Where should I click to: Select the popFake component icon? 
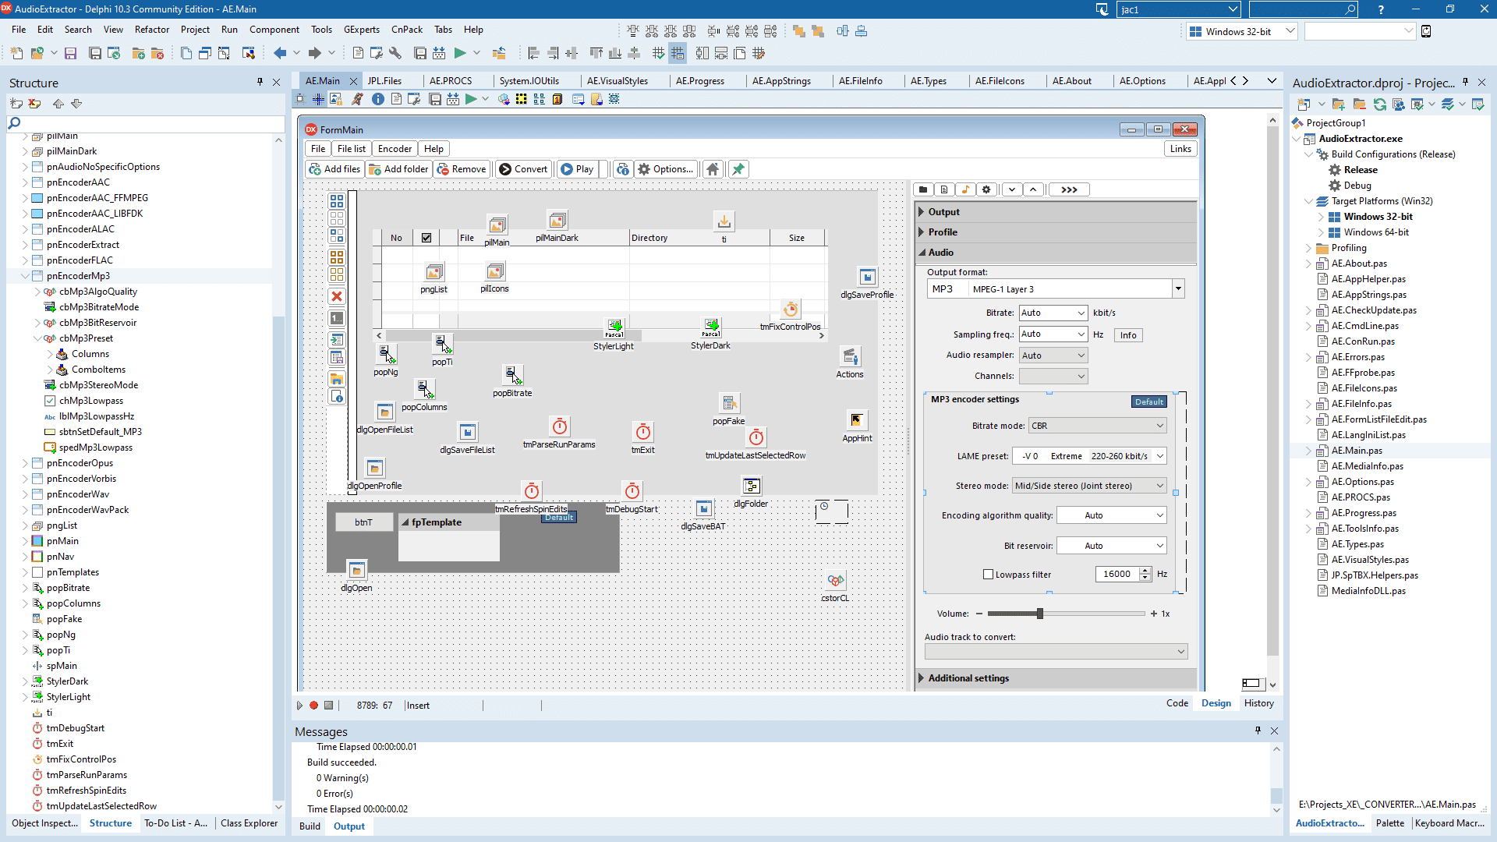[729, 403]
